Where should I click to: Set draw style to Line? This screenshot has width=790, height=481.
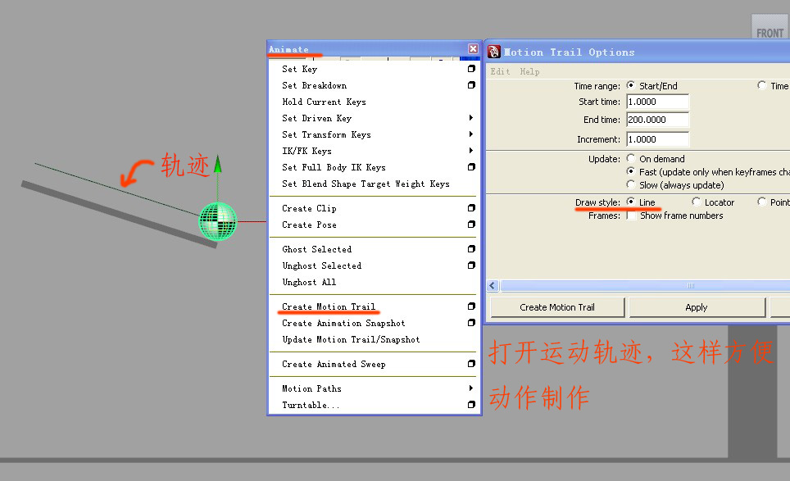click(630, 202)
